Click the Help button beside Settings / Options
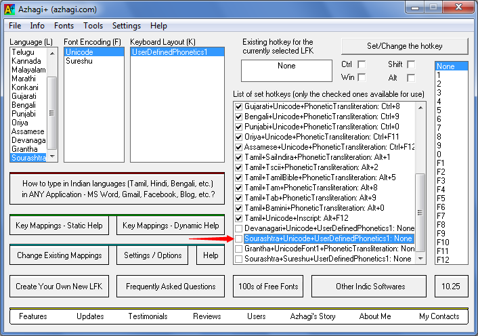The height and width of the screenshot is (336, 478). [211, 255]
